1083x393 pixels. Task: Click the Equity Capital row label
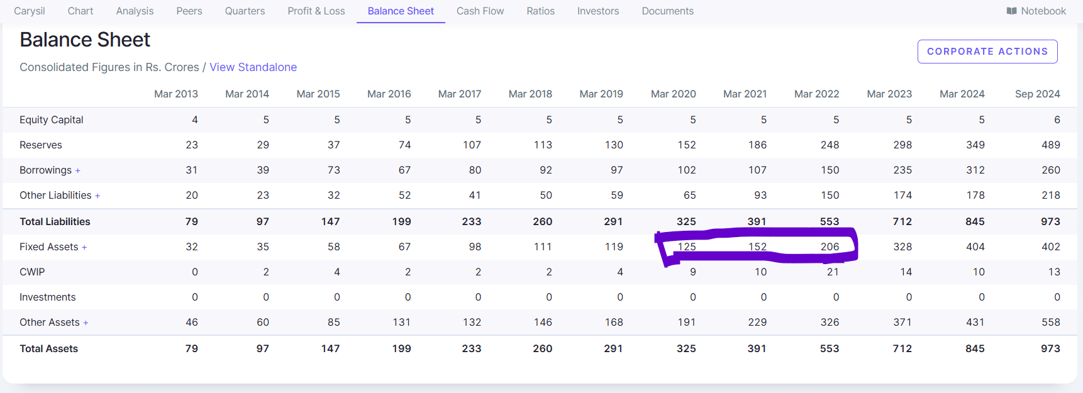click(52, 120)
